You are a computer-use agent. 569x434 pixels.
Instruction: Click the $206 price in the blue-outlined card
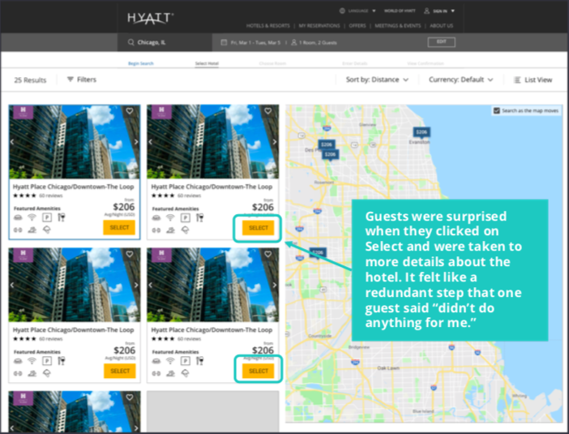[124, 207]
